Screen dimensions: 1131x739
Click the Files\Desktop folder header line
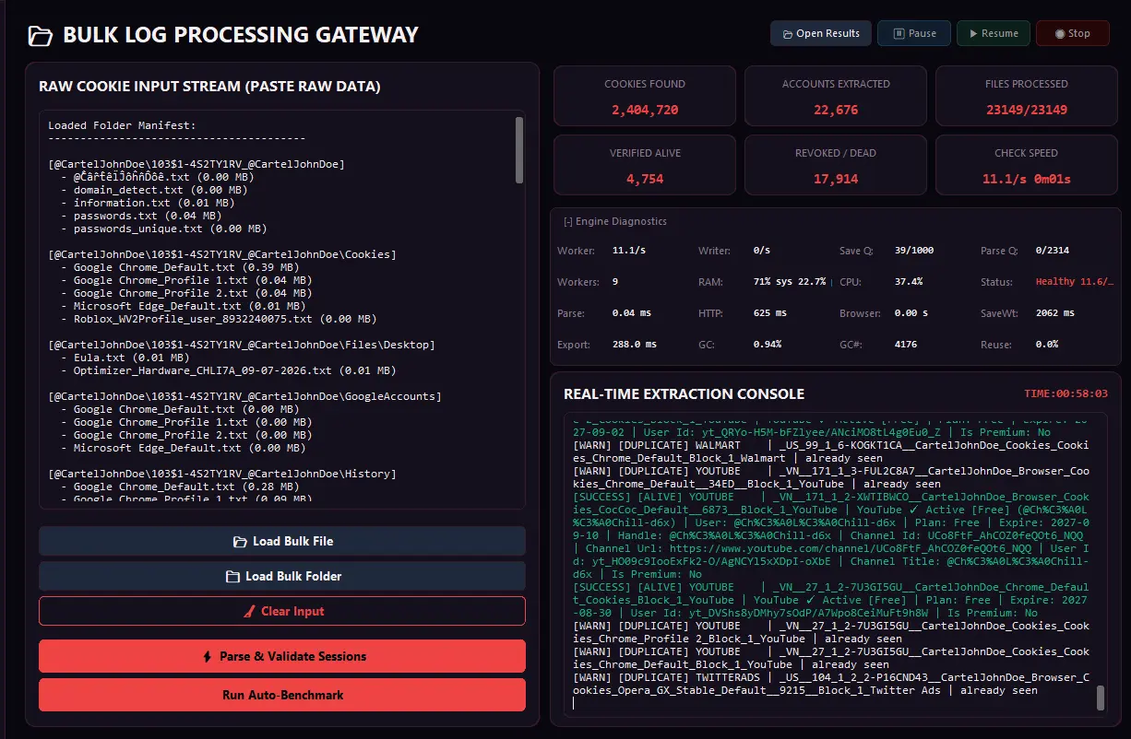(242, 345)
